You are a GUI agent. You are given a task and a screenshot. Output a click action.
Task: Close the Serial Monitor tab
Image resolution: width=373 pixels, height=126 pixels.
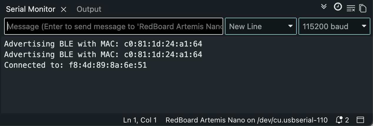click(64, 9)
